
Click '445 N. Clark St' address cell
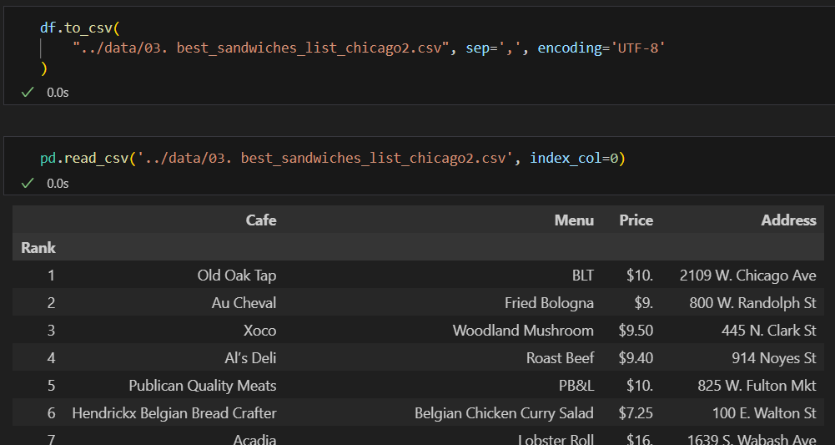768,331
